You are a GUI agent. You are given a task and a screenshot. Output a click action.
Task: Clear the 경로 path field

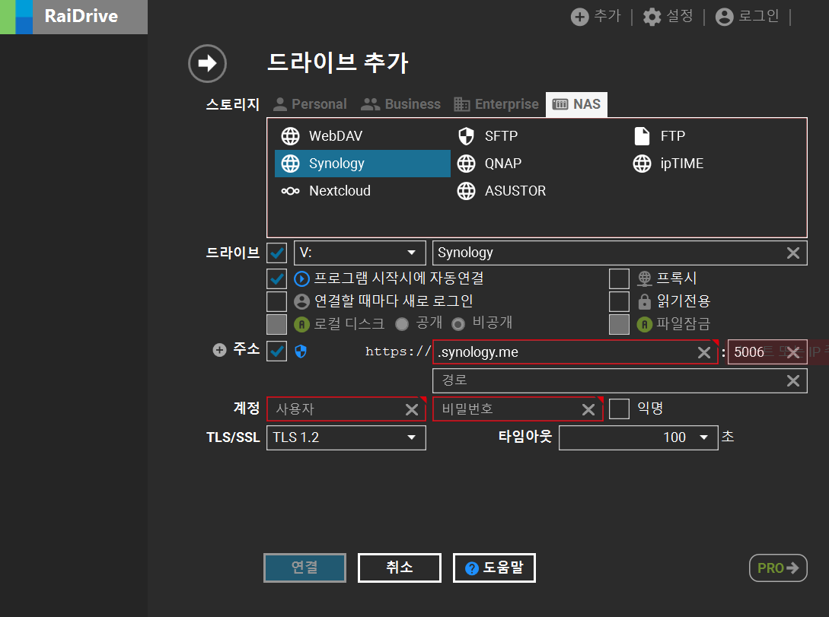coord(793,381)
